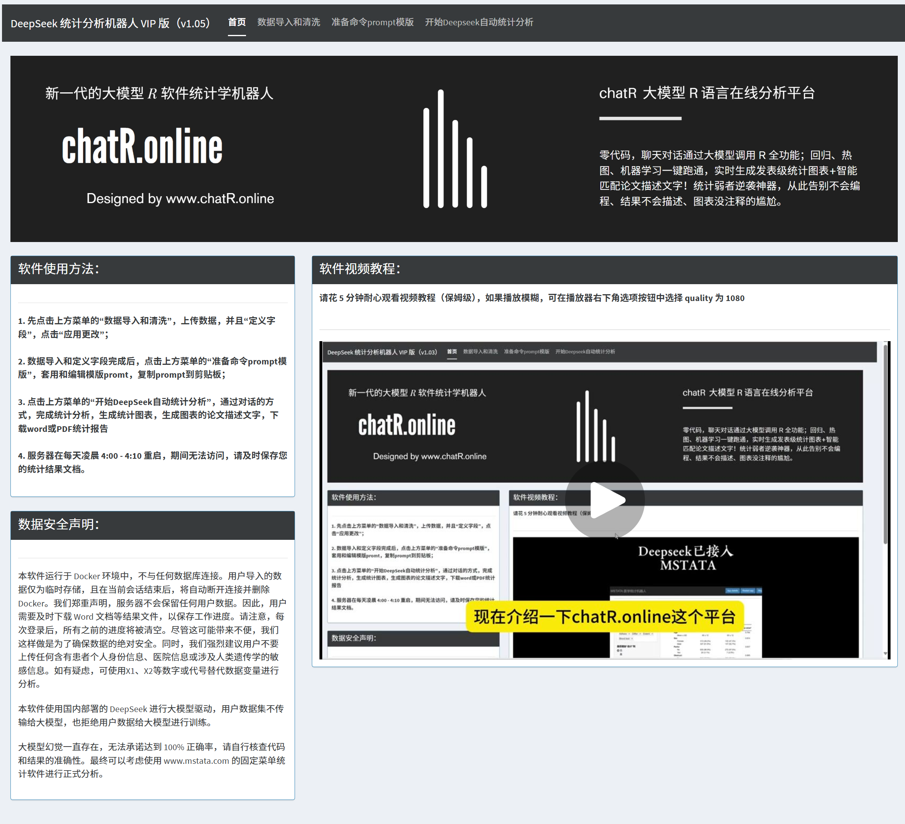
Task: Click the Designed by www.chatR.online text
Action: [x=180, y=199]
